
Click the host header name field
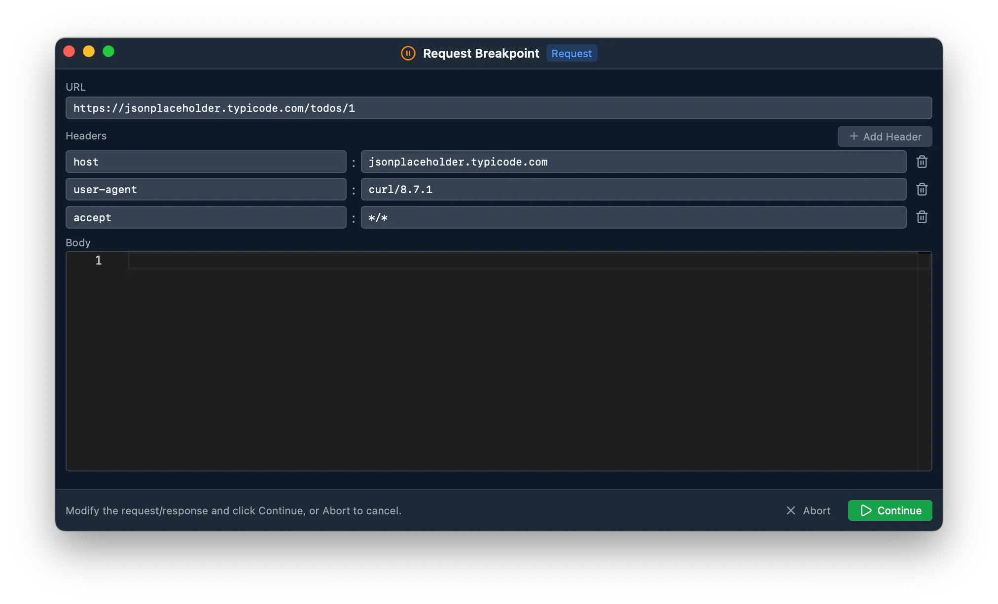[x=206, y=162]
